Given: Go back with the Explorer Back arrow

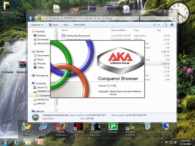Looking at the screenshot, I should pos(31,18).
